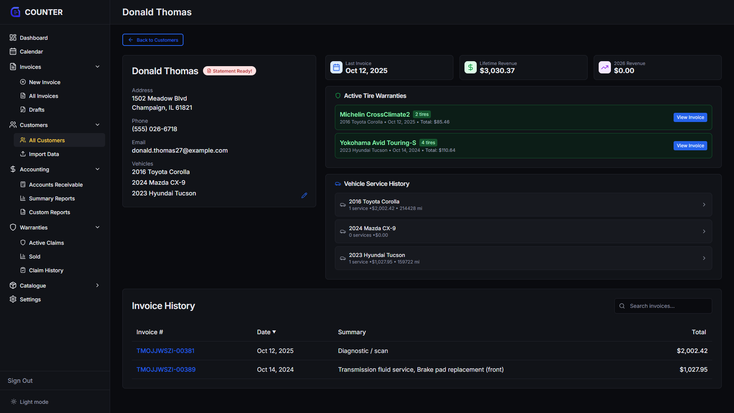Collapse the Warranties sidebar section
This screenshot has width=734, height=413.
pos(97,227)
